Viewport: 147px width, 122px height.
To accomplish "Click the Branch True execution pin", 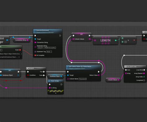I will [44, 72].
